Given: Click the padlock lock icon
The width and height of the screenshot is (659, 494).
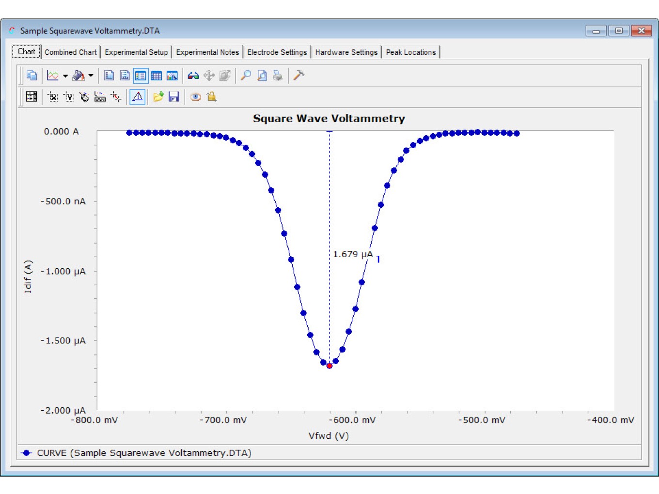Looking at the screenshot, I should [211, 97].
